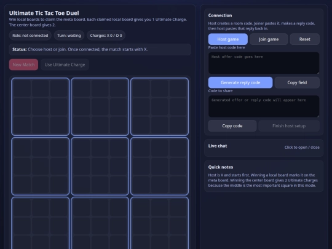Click the Host game button
The width and height of the screenshot is (332, 249).
point(228,39)
